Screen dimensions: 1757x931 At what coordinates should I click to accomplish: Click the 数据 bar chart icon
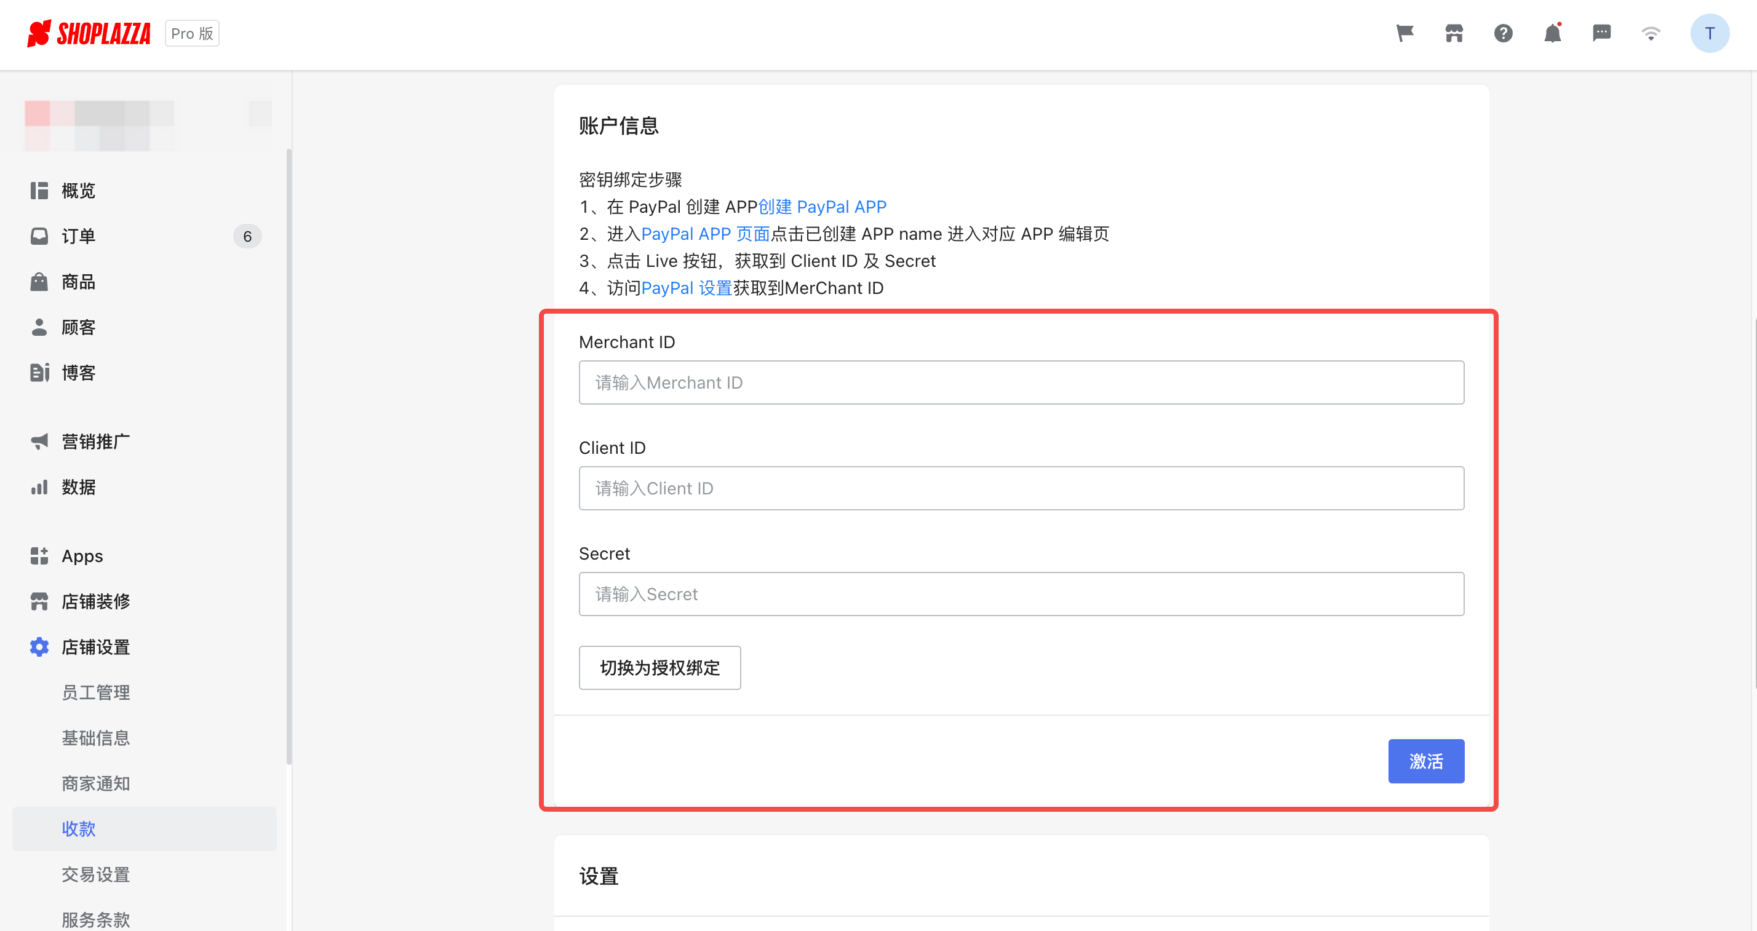coord(39,487)
